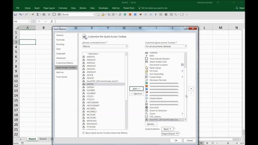Switch to the Developer ribbon tab

pos(103,8)
